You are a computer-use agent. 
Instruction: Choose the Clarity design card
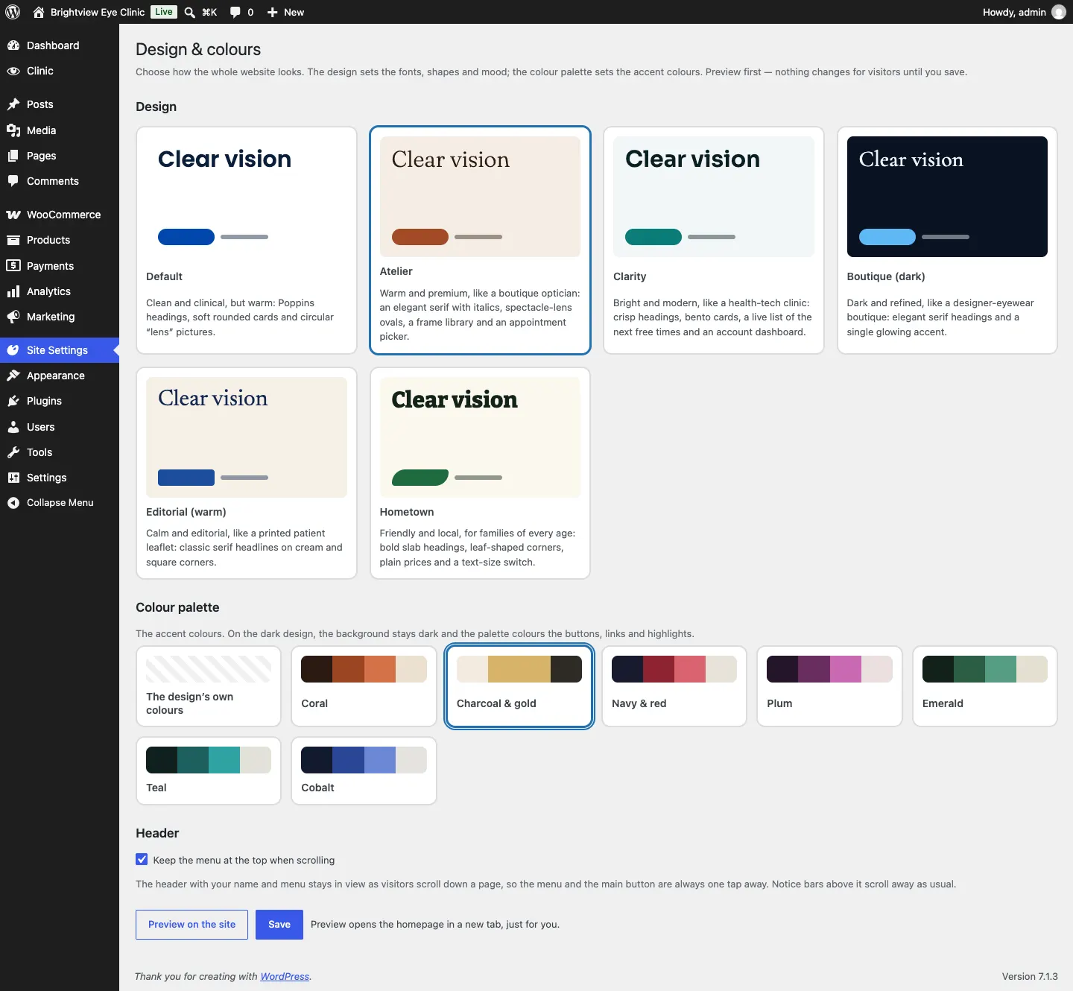tap(714, 240)
